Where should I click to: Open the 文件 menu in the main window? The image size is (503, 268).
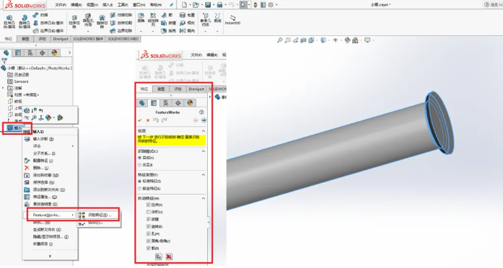coord(61,5)
